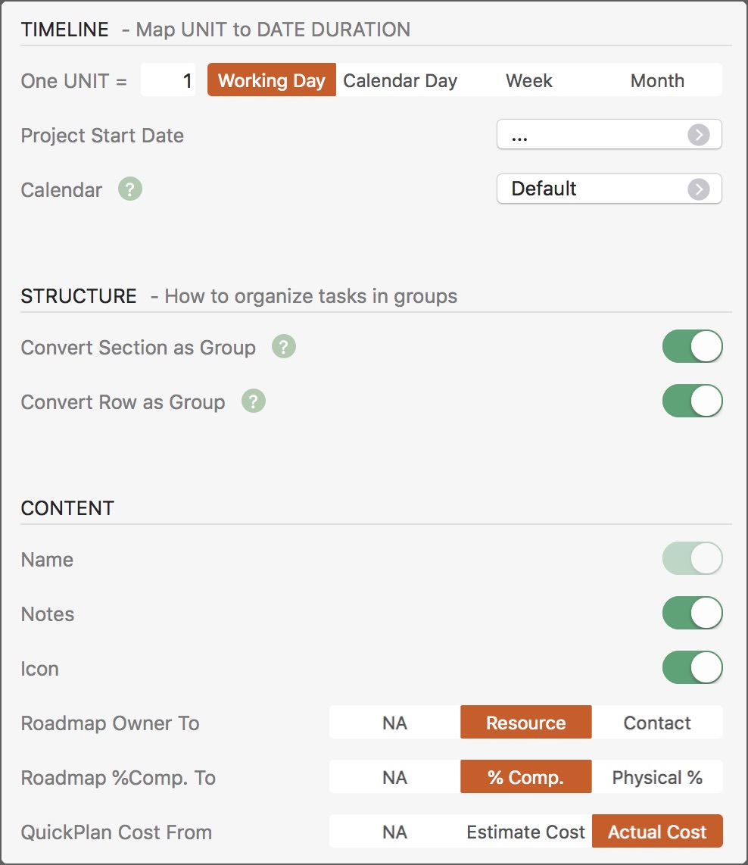Set Roadmap Owner To NA
Image resolution: width=748 pixels, height=865 pixels.
coord(394,723)
